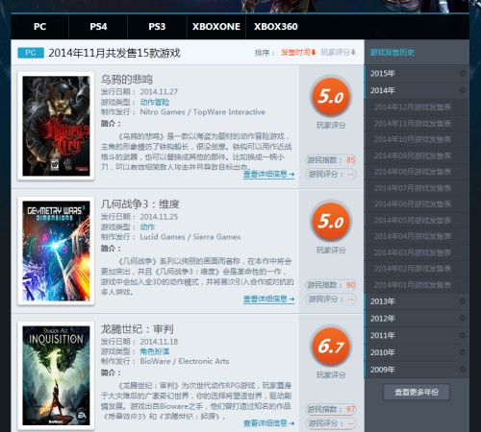Click the round toggle icon beside 2009年
Screen dimensions: 481x432
[462, 370]
